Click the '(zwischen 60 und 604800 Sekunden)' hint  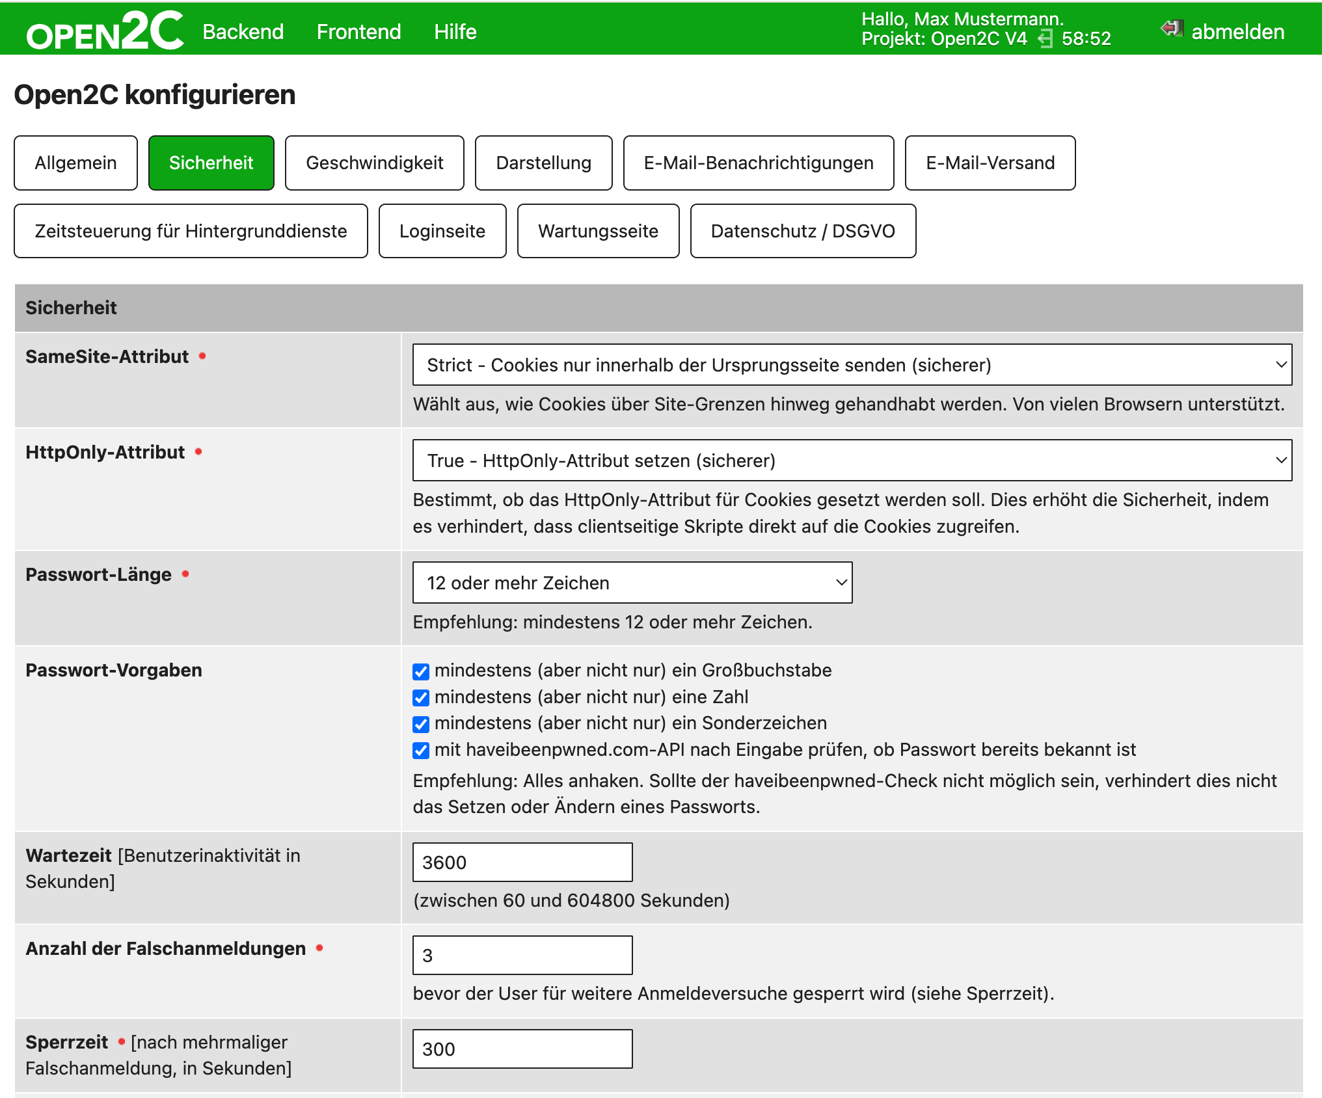[571, 900]
